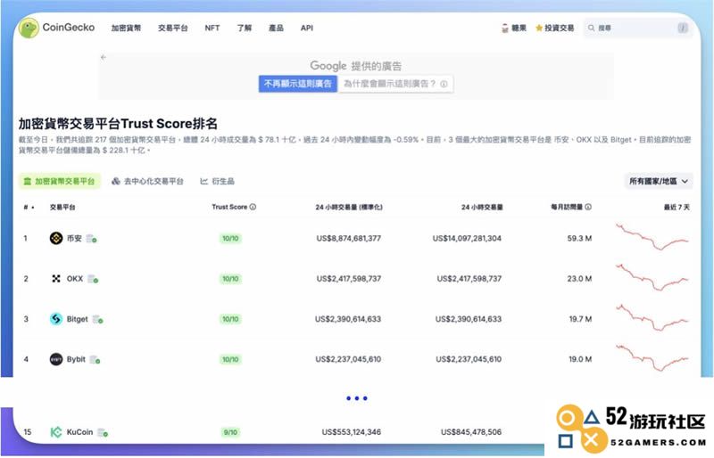The width and height of the screenshot is (714, 458).
Task: Open the KuCoin exchange name link
Action: 79,432
